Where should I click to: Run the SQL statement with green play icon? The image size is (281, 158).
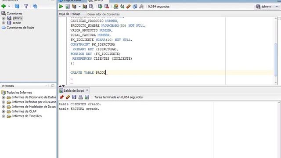click(x=61, y=7)
